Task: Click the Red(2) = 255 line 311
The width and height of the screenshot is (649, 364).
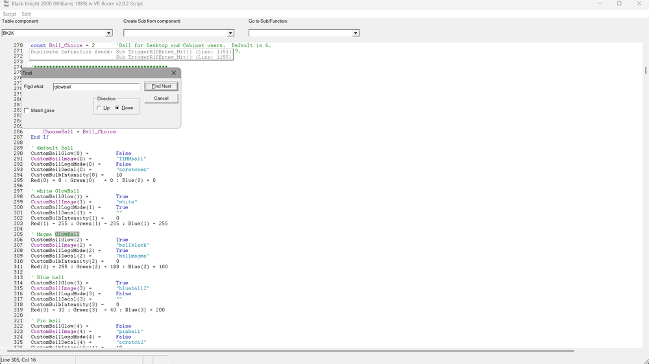Action: [99, 267]
